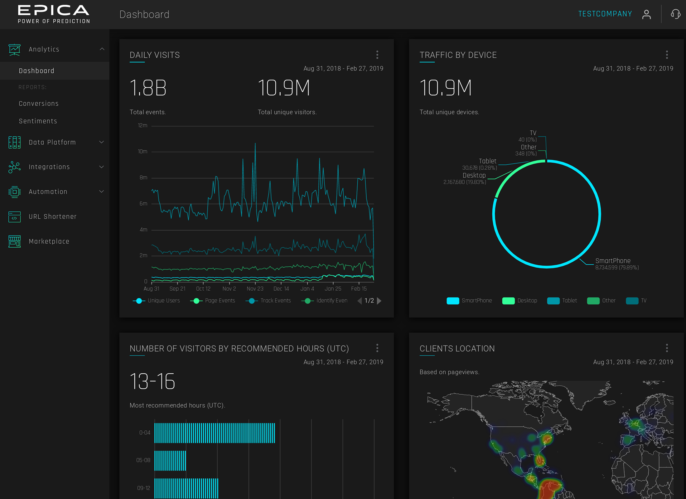
Task: Collapse the Analytics menu chevron
Action: pyautogui.click(x=102, y=49)
